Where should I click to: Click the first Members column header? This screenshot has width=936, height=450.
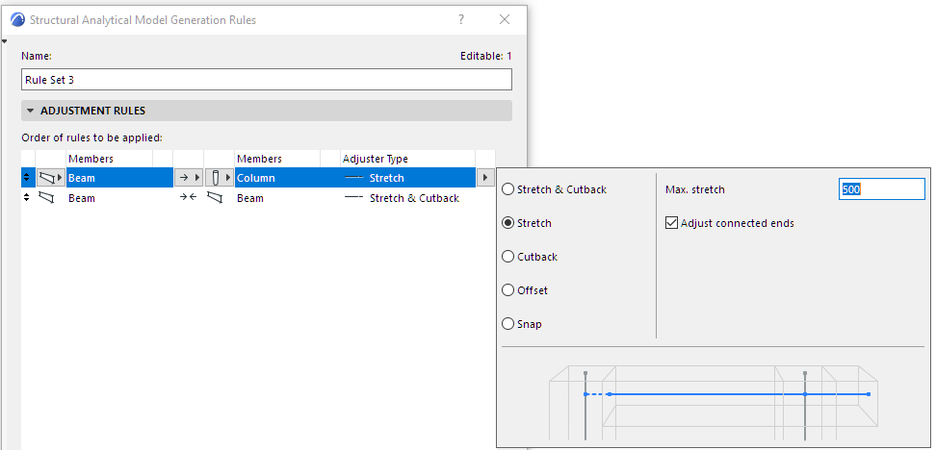click(x=109, y=159)
